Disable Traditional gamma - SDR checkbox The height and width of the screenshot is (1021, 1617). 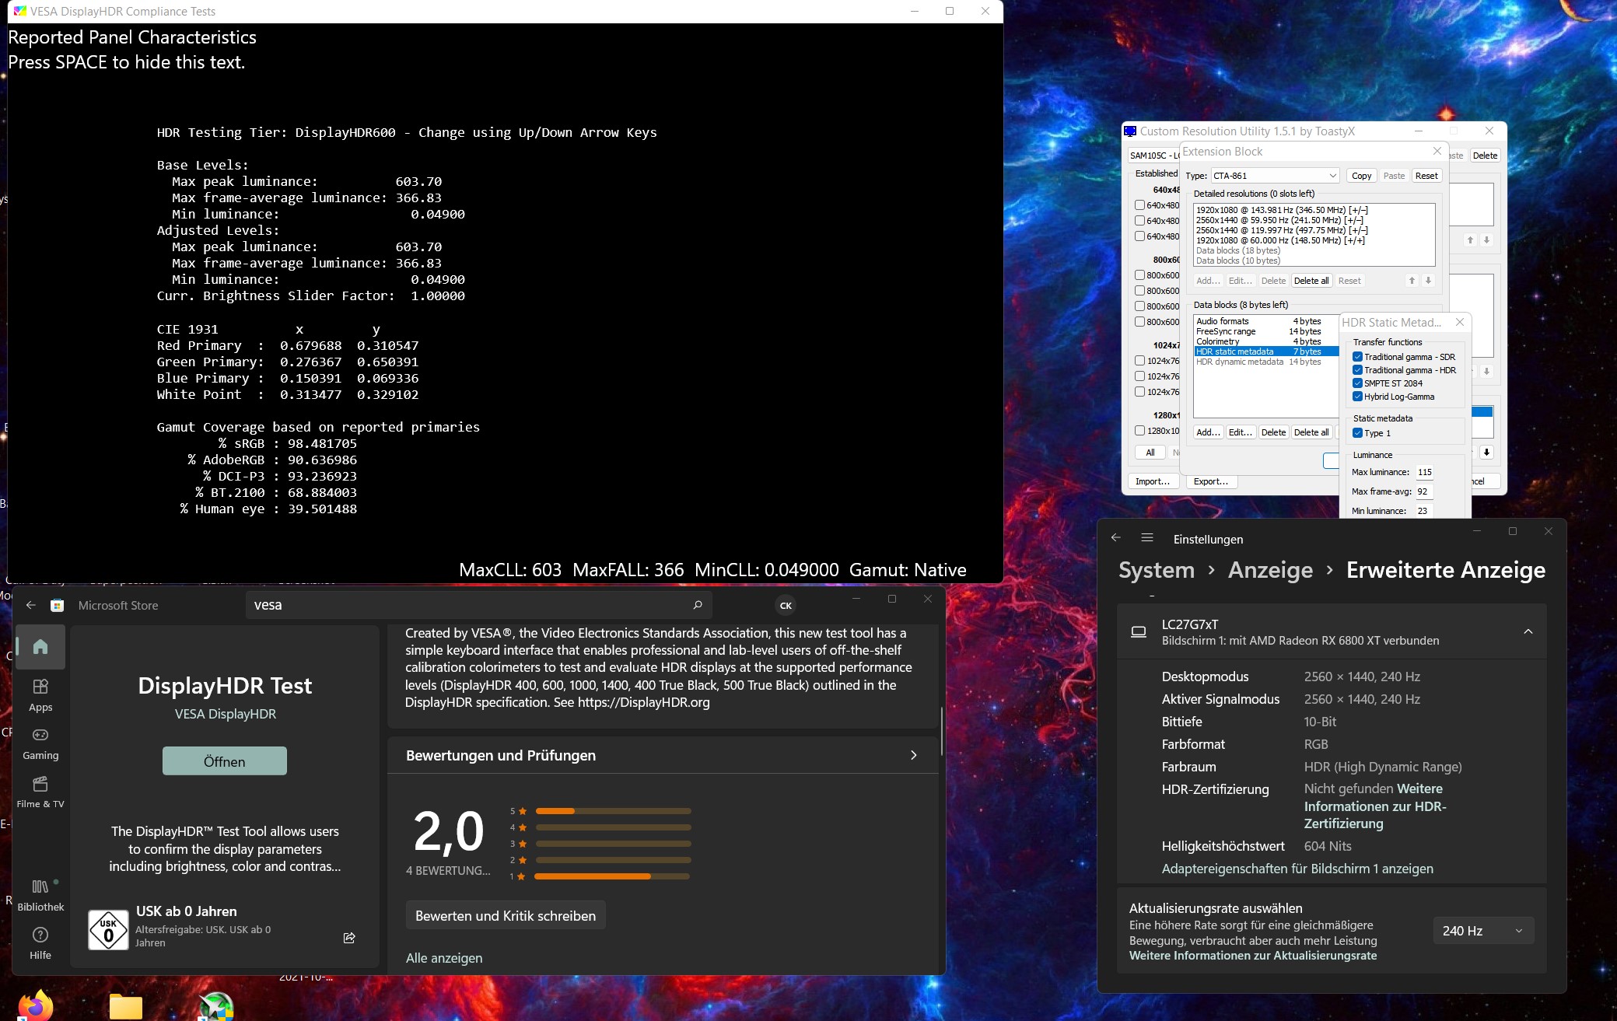(1357, 357)
